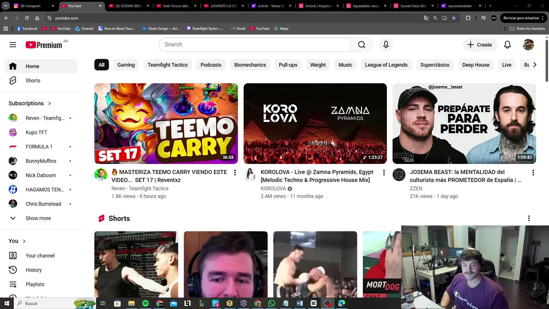The width and height of the screenshot is (549, 309).
Task: Click the YouTube Premium logo
Action: coord(44,45)
